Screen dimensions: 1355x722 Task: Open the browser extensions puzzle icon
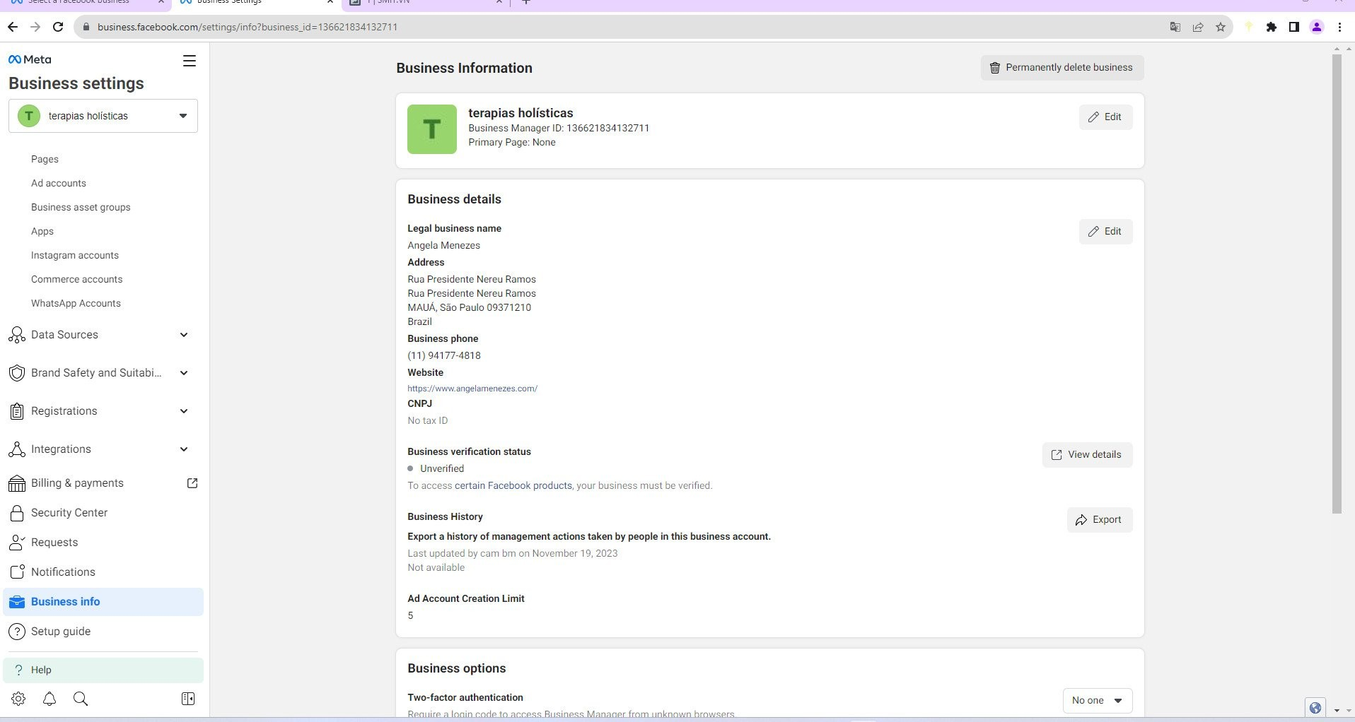point(1272,27)
